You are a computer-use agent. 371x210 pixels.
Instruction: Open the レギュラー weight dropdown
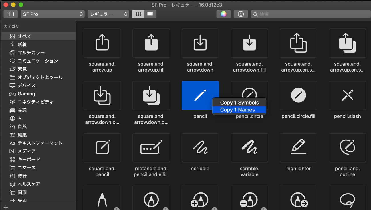click(x=108, y=14)
